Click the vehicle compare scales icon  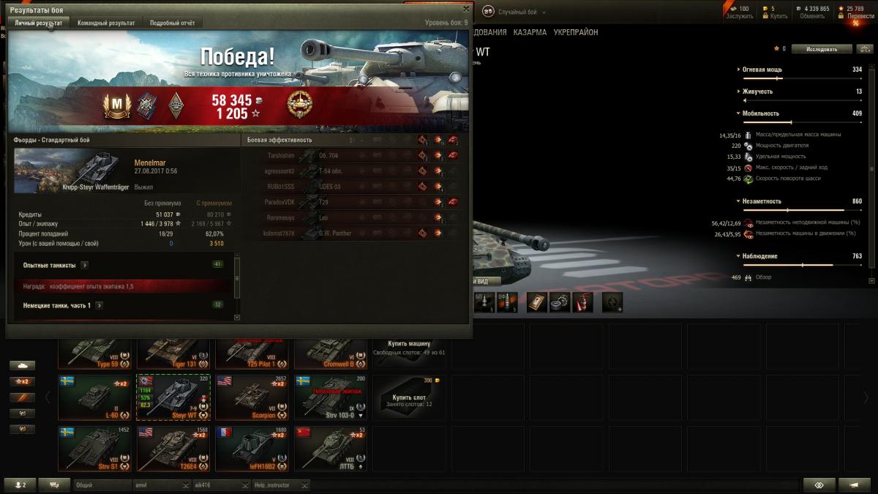pos(866,49)
